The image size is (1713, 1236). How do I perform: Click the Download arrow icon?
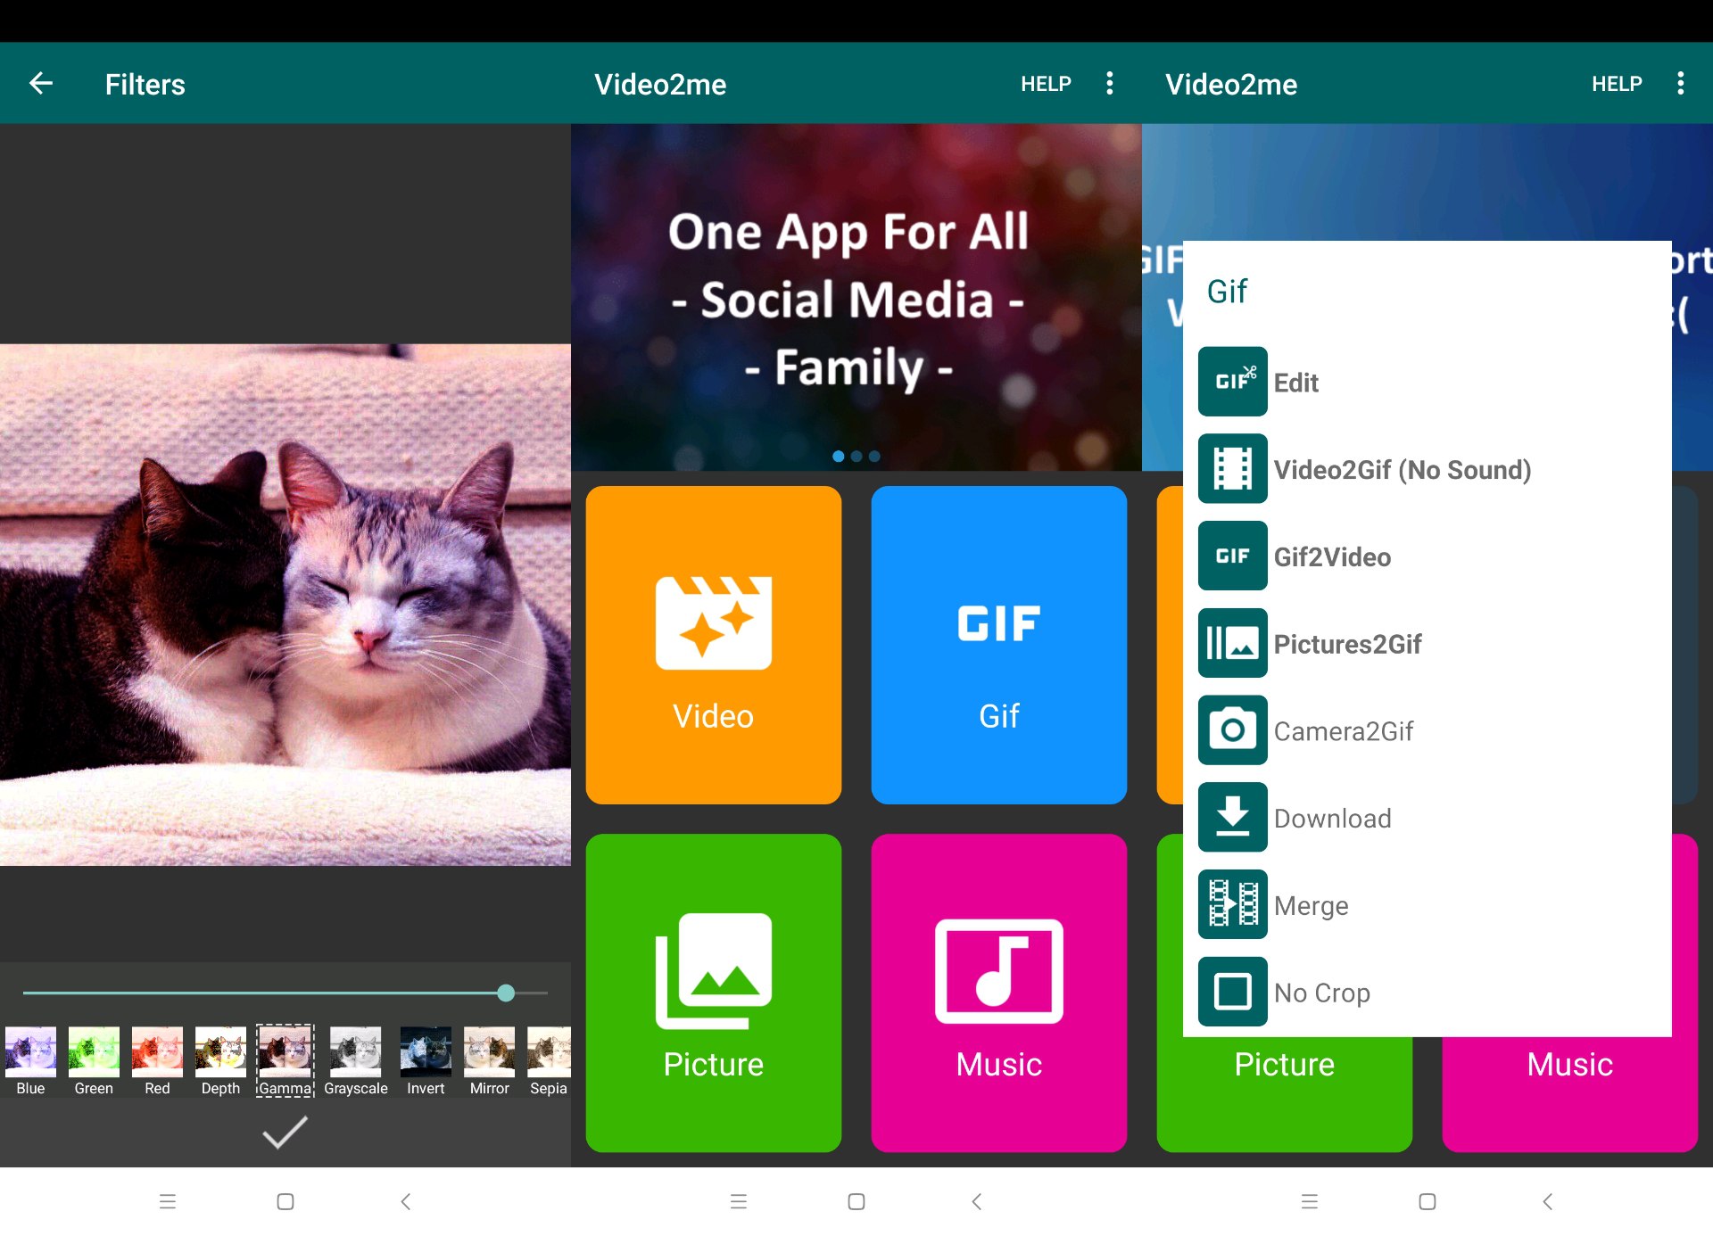1232,817
